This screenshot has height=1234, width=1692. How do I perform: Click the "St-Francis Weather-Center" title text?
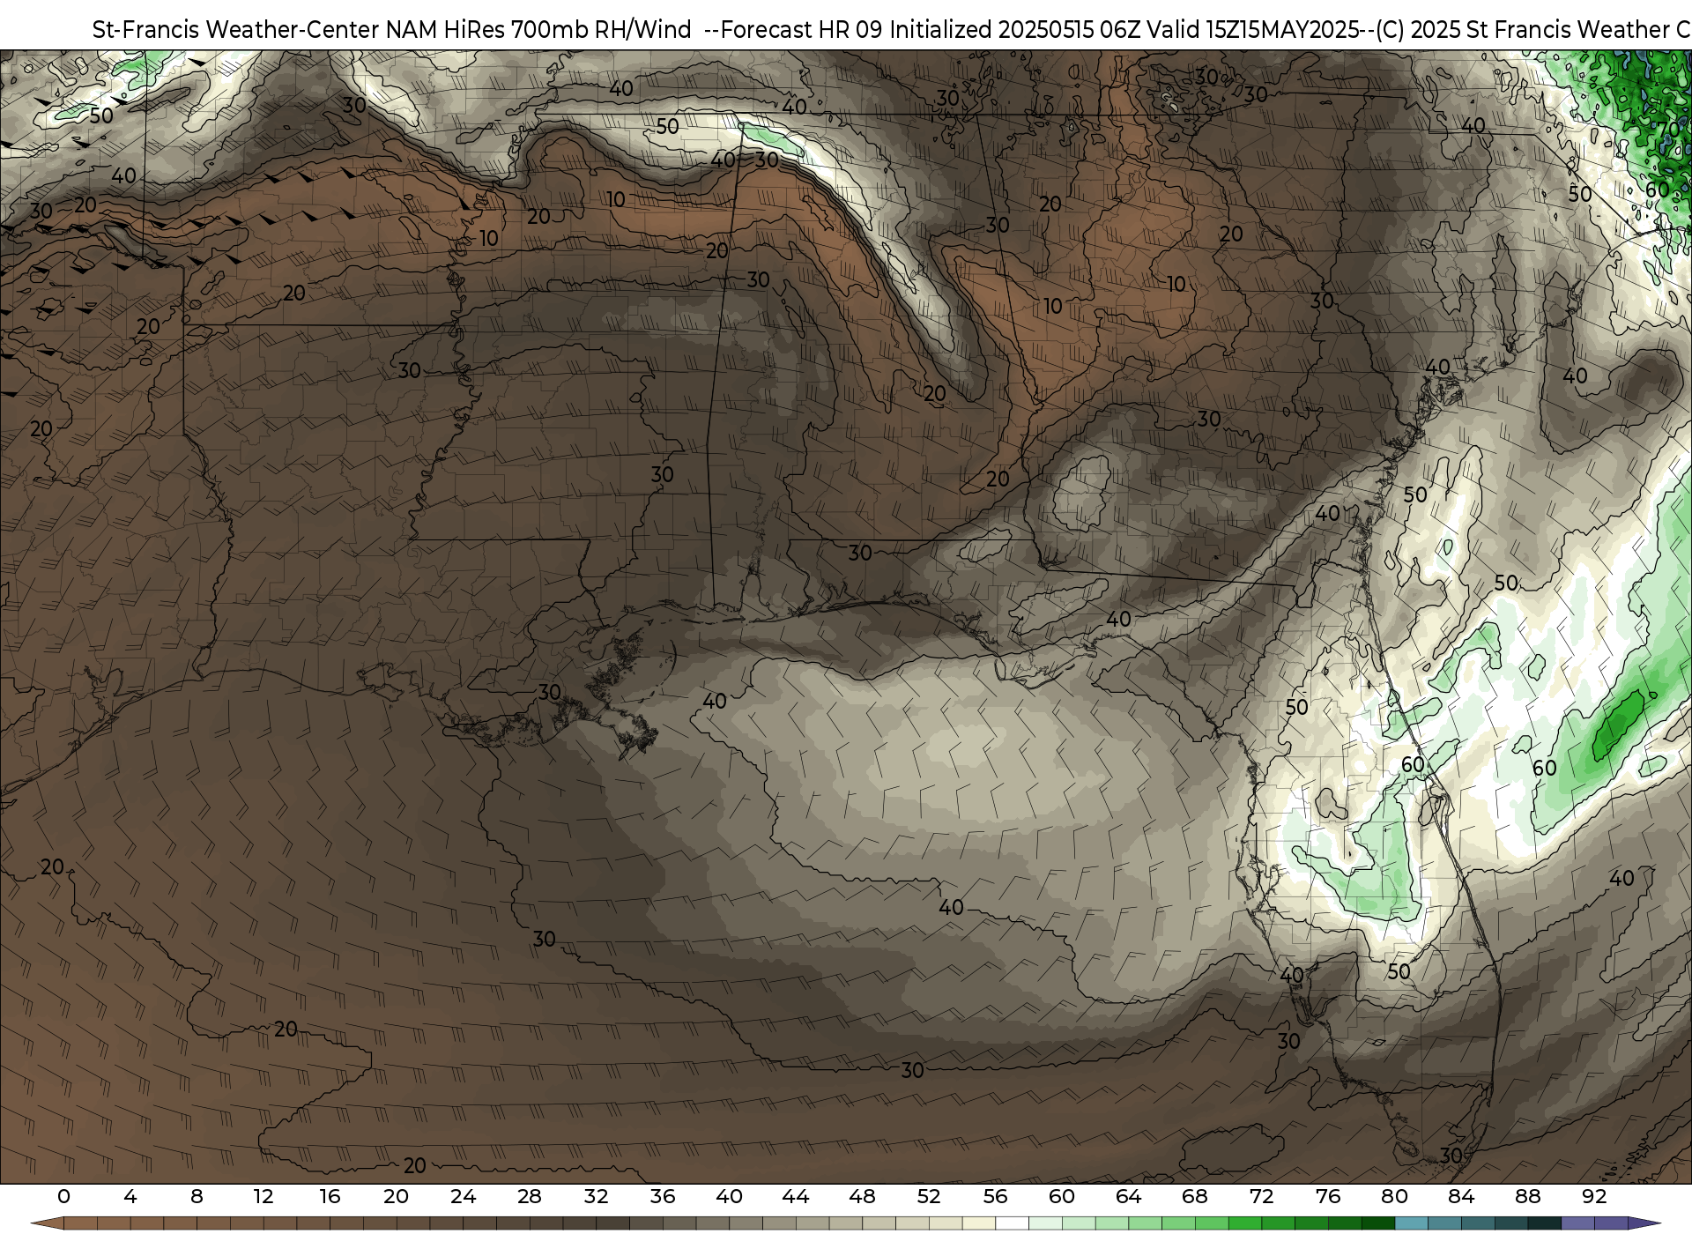(x=236, y=29)
